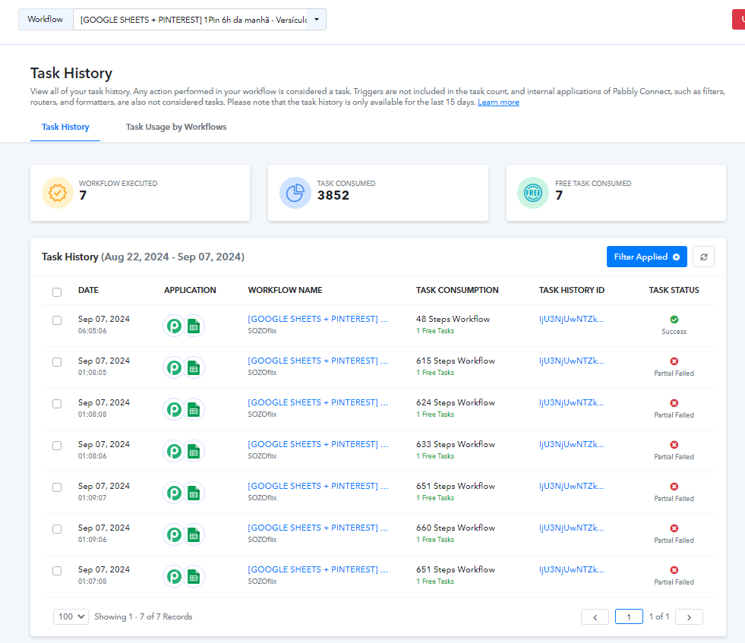Click the green Success status icon
This screenshot has height=643, width=745.
point(674,320)
